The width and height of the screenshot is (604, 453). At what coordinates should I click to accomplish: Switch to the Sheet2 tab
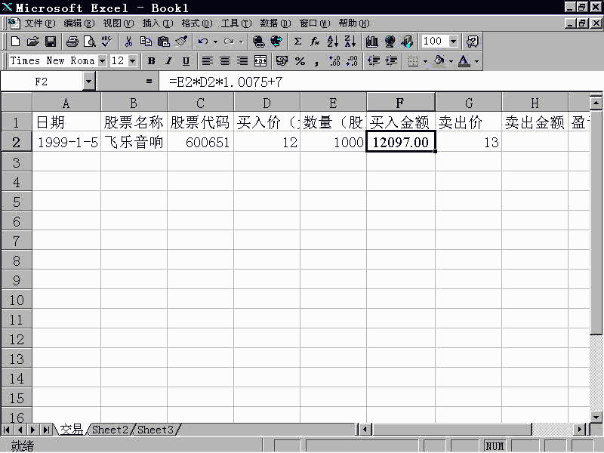[x=110, y=429]
